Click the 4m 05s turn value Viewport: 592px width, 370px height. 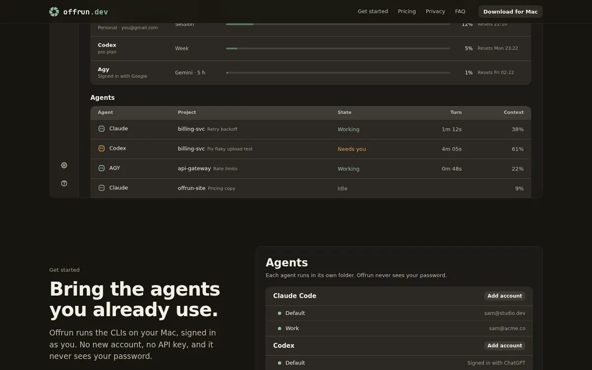tap(452, 149)
